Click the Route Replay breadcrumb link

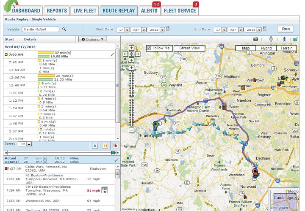point(17,19)
